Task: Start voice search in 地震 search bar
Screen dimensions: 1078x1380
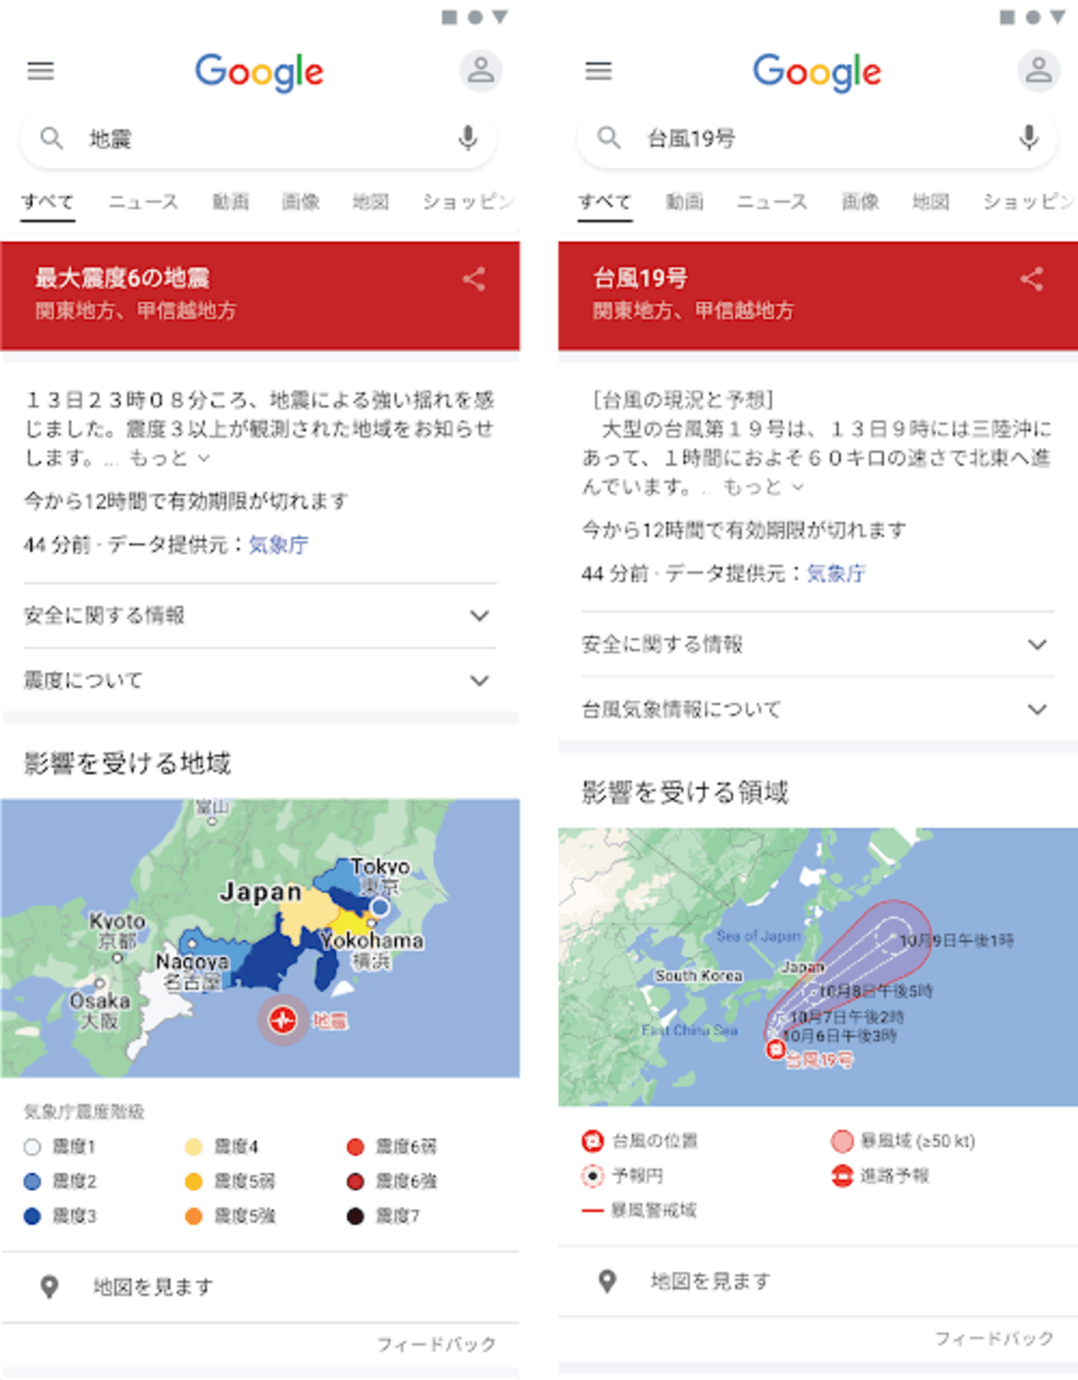Action: pyautogui.click(x=468, y=138)
